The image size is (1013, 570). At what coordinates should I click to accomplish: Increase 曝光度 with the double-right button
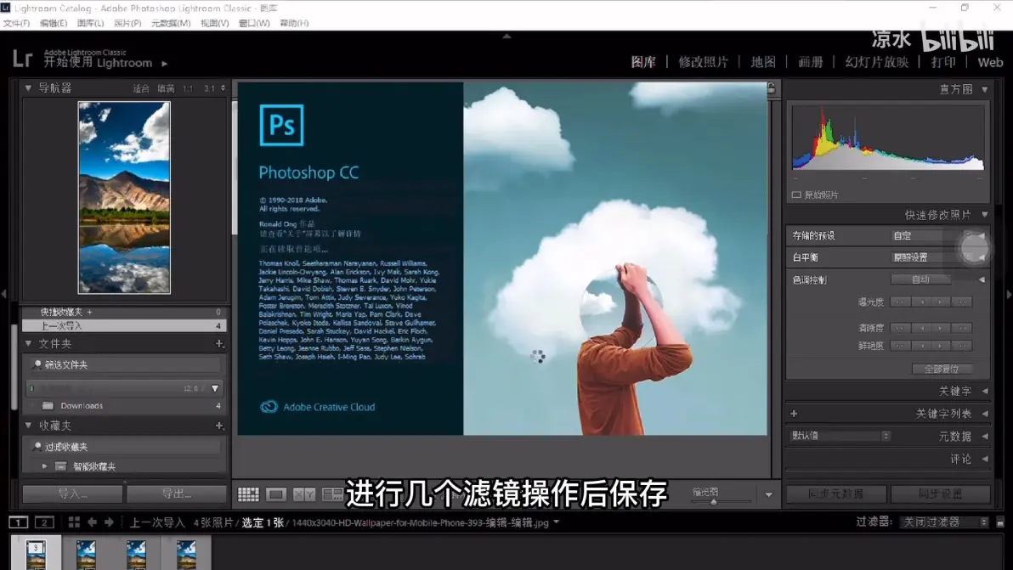(962, 302)
